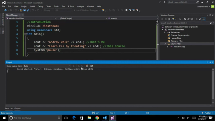Toggle auto-hide pin on Solution Explorer
Image resolution: width=215 pixels, height=121 pixels.
pos(210,15)
